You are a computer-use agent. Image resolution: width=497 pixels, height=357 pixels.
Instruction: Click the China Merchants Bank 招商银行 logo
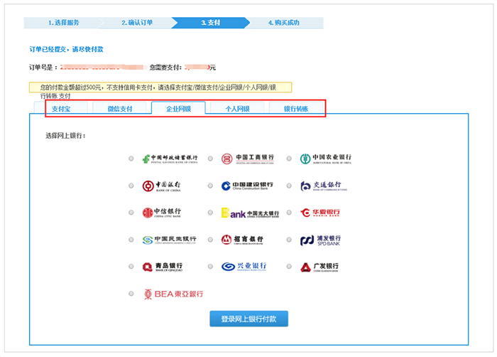(x=242, y=240)
